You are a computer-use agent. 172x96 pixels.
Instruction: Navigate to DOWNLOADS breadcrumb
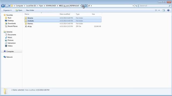tap(51, 6)
